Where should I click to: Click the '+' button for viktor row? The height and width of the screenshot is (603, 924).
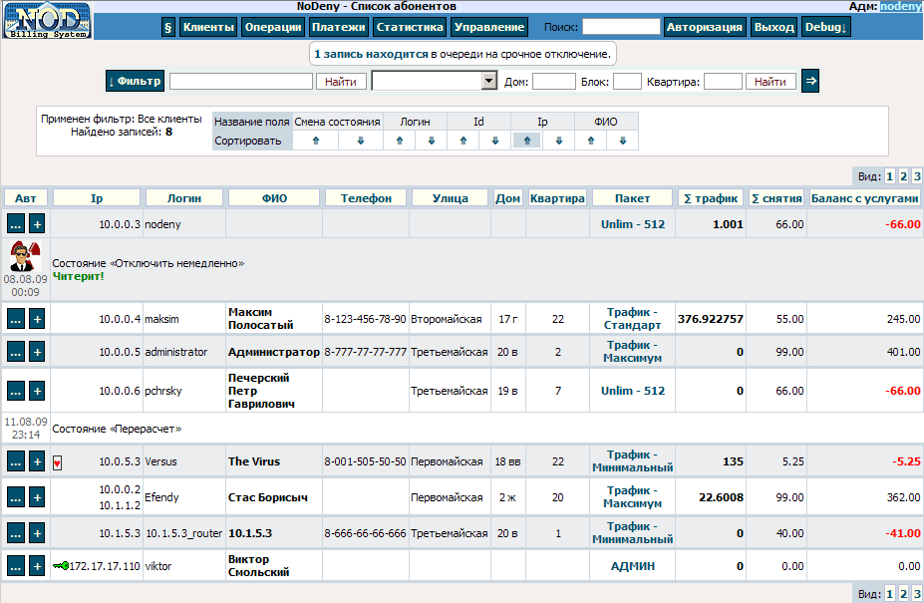pos(37,566)
